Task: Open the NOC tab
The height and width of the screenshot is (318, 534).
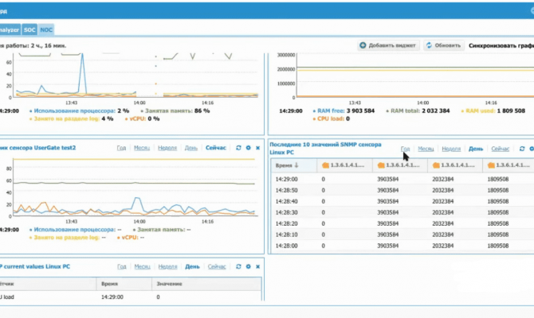Action: 46,29
